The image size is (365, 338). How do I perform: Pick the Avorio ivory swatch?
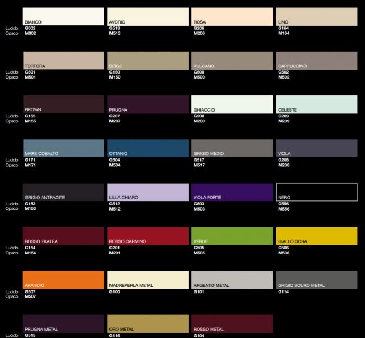point(148,16)
